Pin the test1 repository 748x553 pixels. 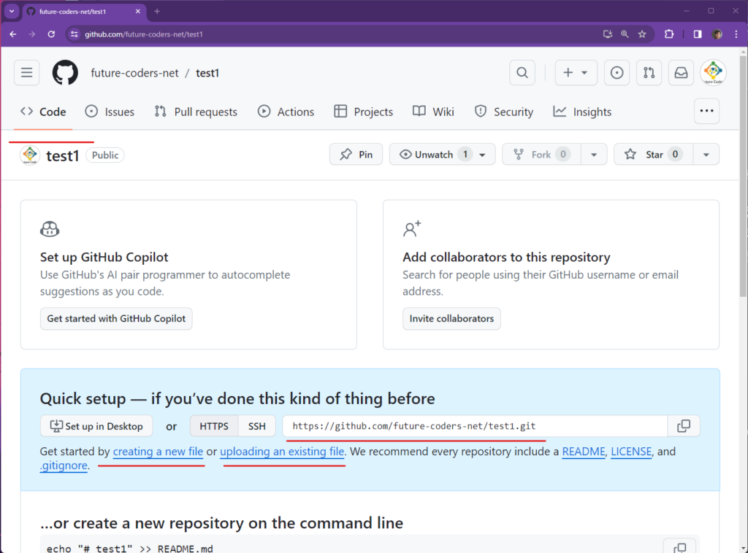tap(356, 155)
